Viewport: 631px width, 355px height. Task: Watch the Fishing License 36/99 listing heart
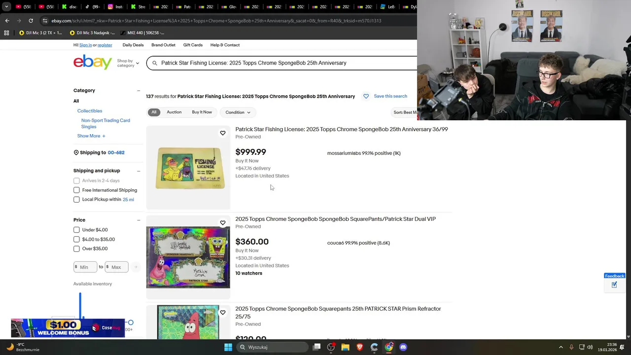(x=223, y=133)
